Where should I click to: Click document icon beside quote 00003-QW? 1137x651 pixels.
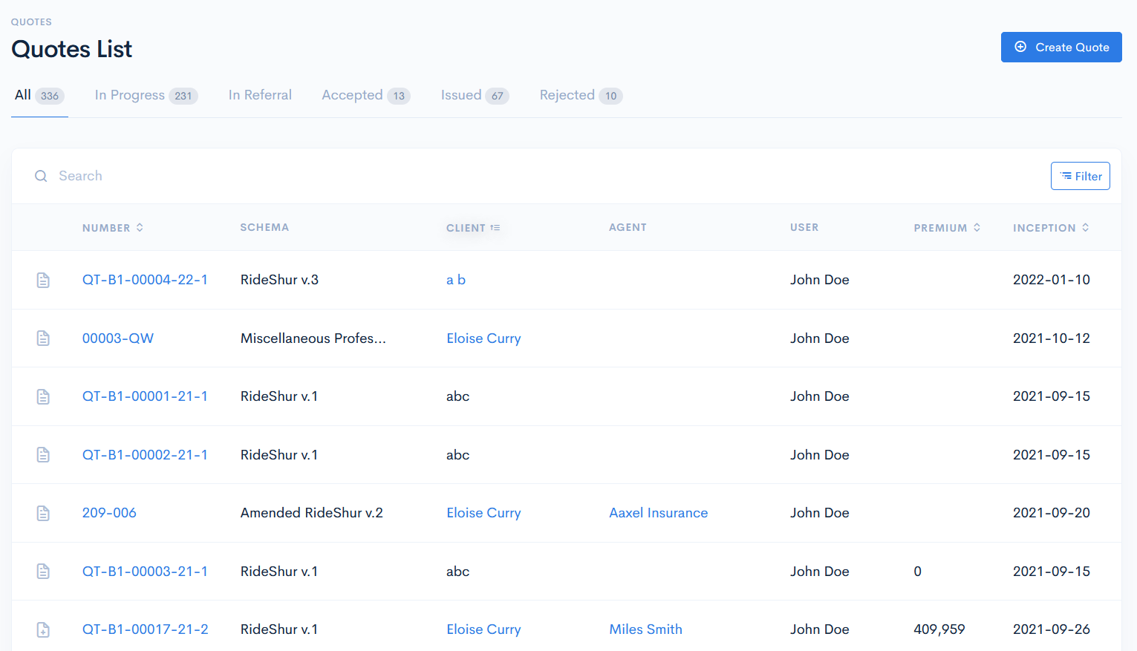pos(43,338)
